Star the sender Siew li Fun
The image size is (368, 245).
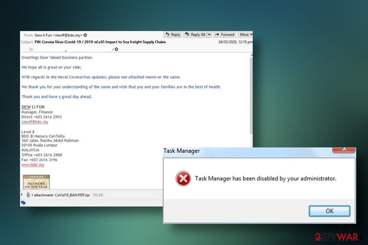coord(85,35)
